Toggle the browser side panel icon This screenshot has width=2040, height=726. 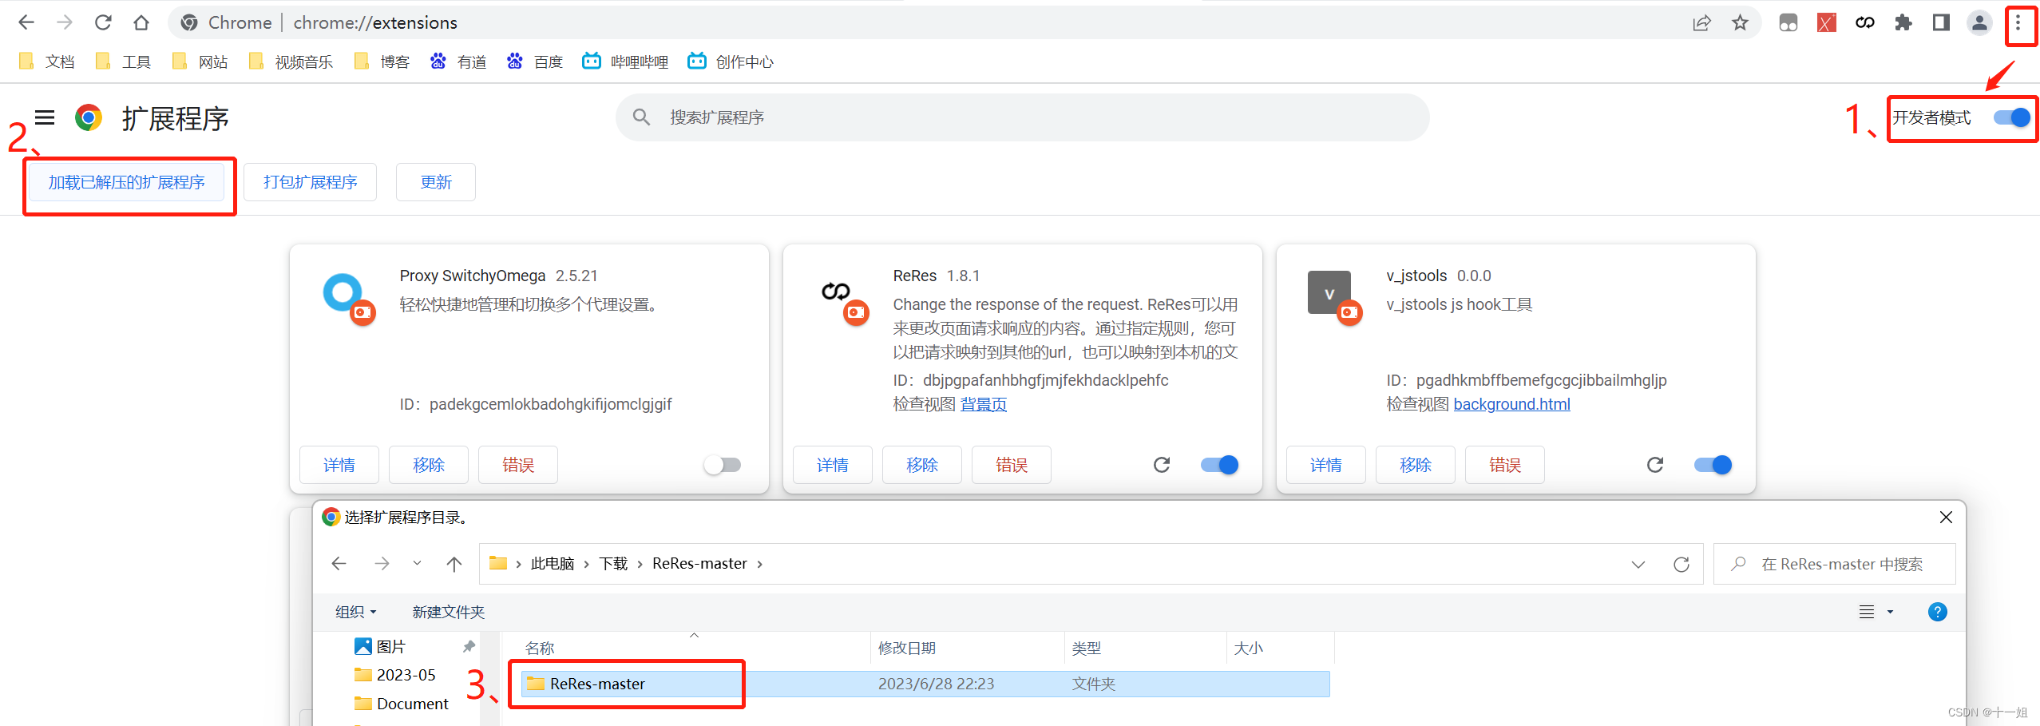1942,22
